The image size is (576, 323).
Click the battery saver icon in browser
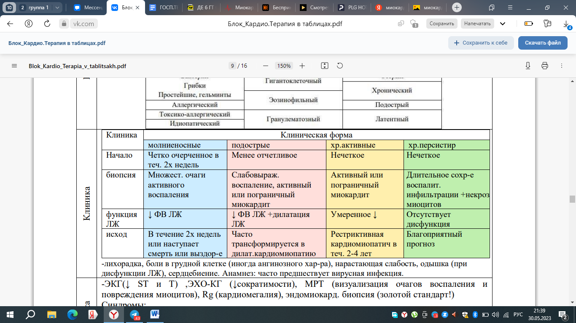[528, 24]
